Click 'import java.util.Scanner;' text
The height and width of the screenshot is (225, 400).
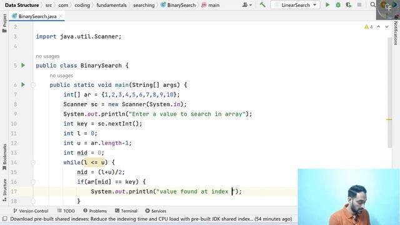(79, 36)
